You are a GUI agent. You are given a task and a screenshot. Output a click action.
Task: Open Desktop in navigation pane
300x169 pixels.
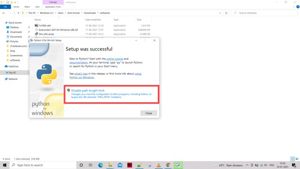tap(14, 27)
